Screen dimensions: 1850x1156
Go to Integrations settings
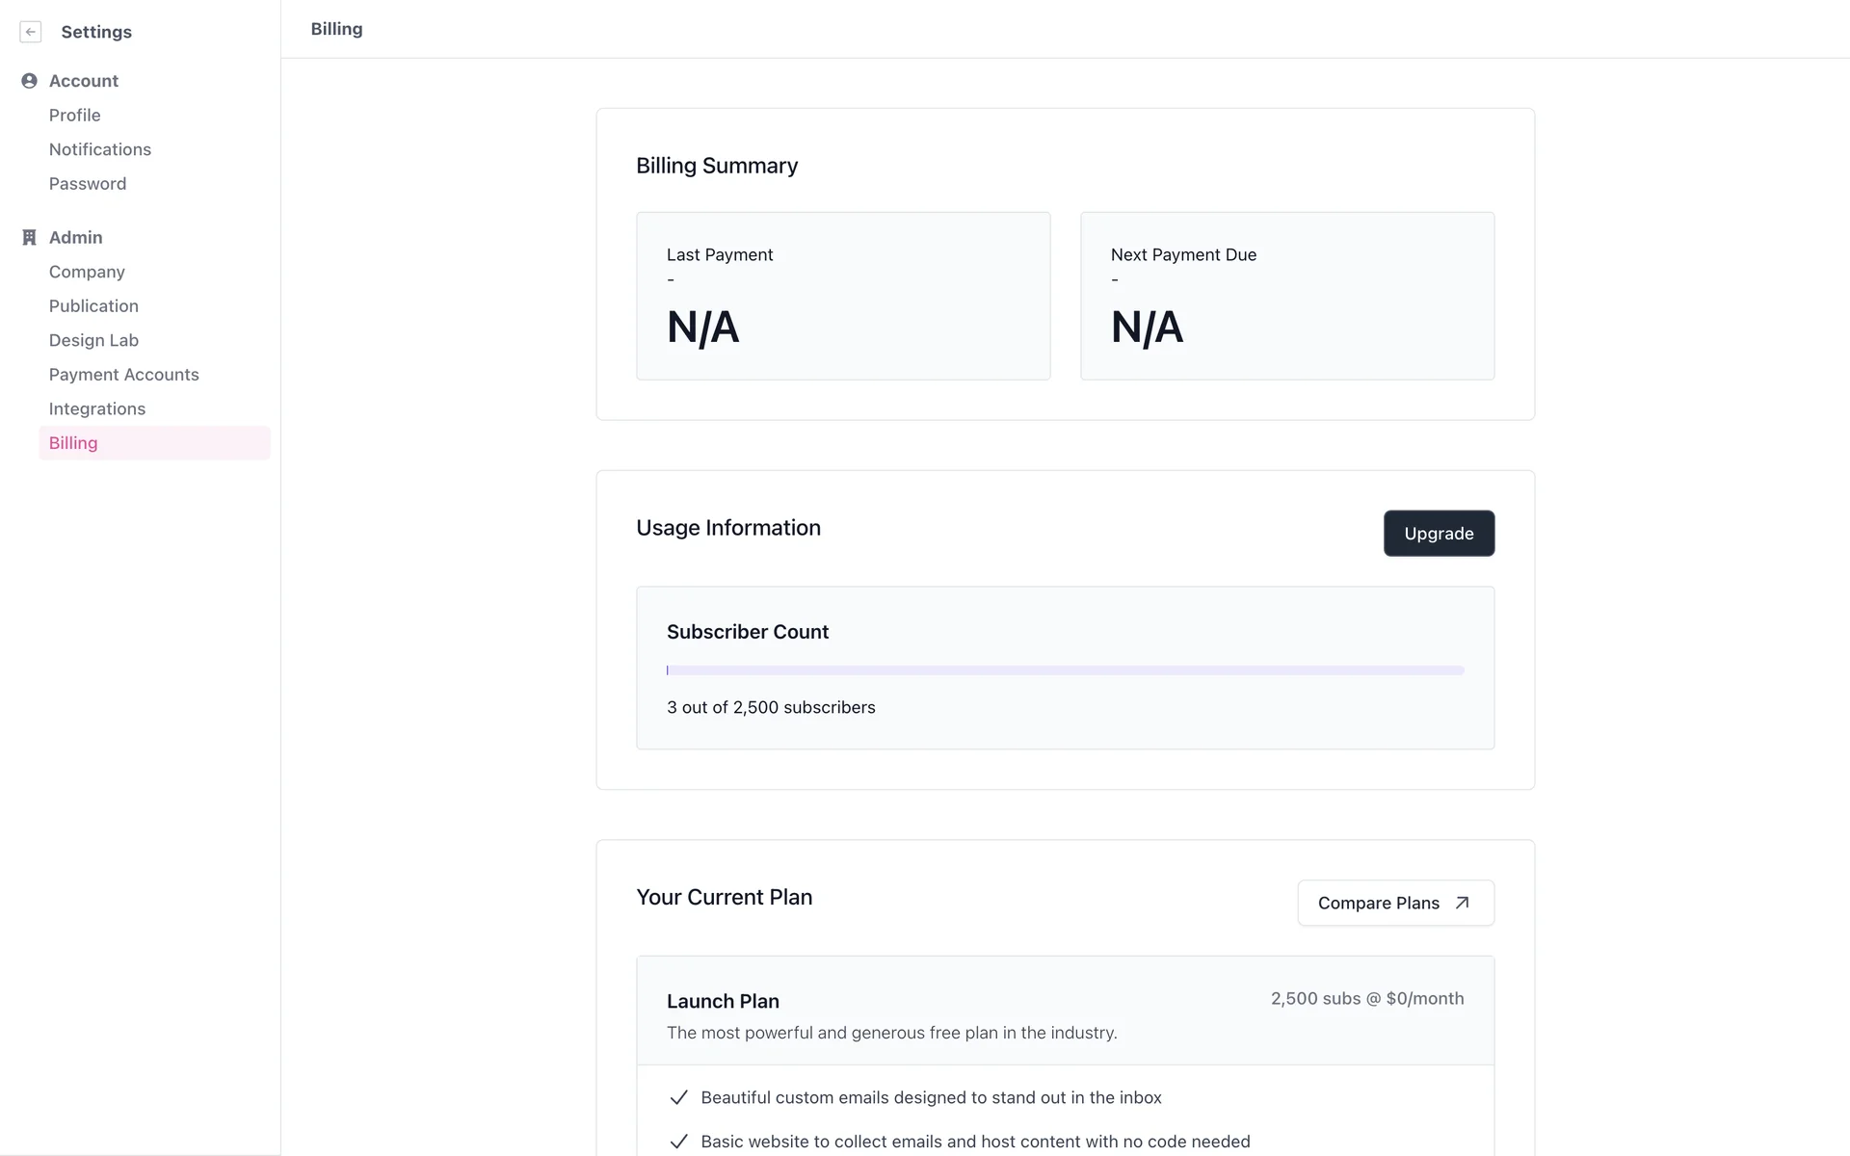[97, 408]
